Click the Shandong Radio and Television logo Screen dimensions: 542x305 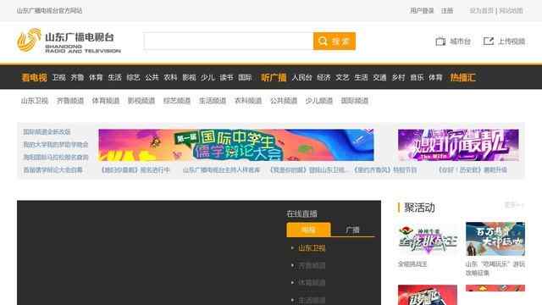[69, 41]
